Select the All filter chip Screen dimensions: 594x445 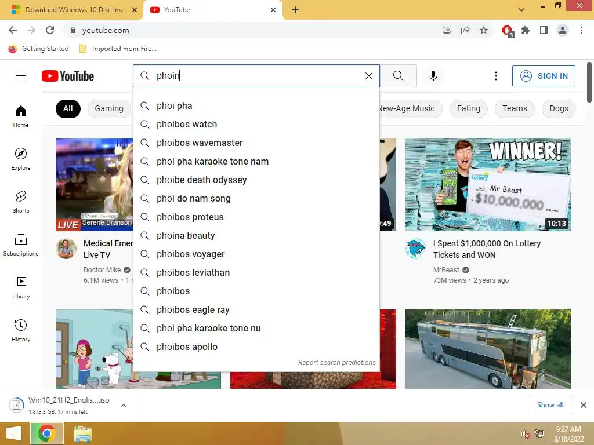click(68, 108)
